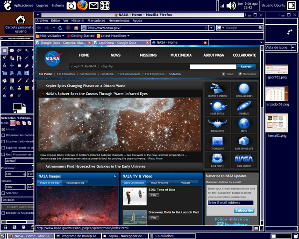Screen dimensions: 299x239
Task: Click the Subscribe button
Action: click(244, 211)
